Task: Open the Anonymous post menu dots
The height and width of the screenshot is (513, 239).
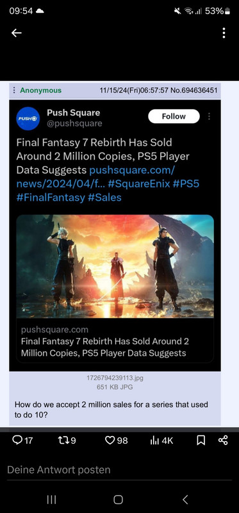Action: click(x=13, y=90)
